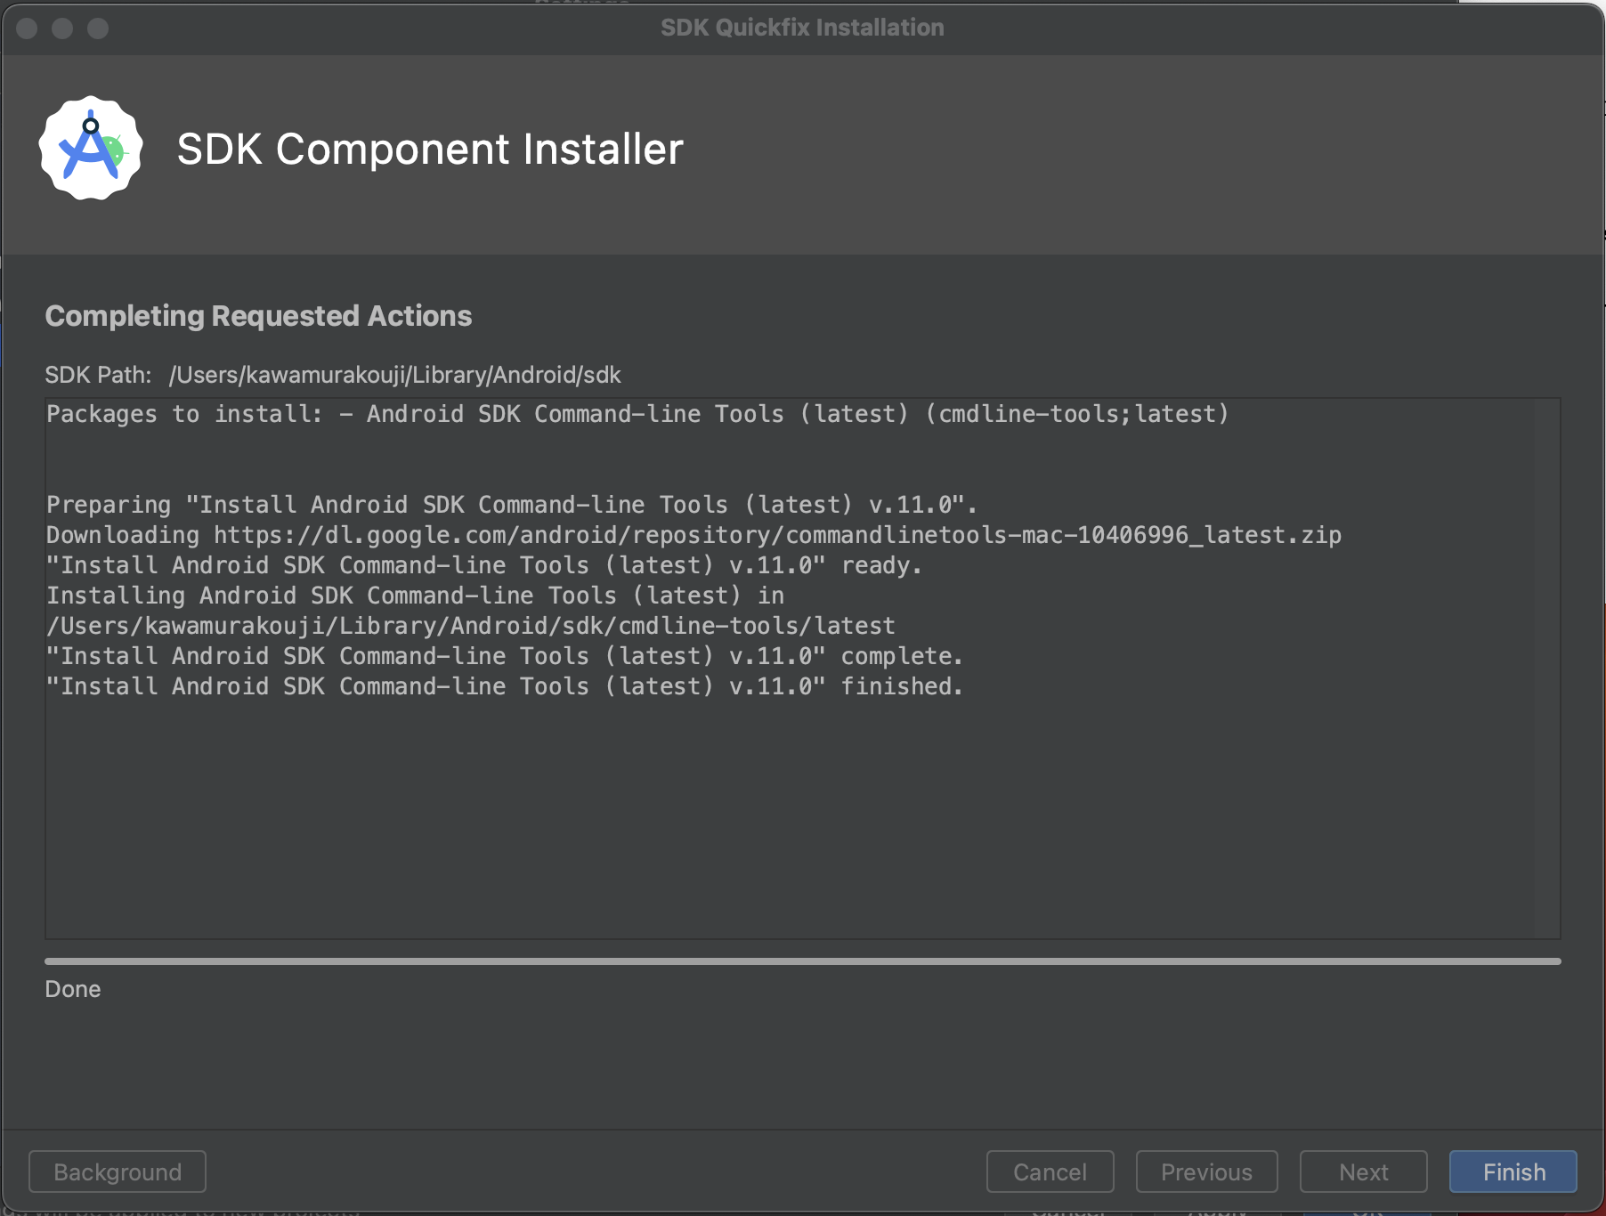Click the greyed-out Next button
This screenshot has width=1606, height=1216.
1363,1171
